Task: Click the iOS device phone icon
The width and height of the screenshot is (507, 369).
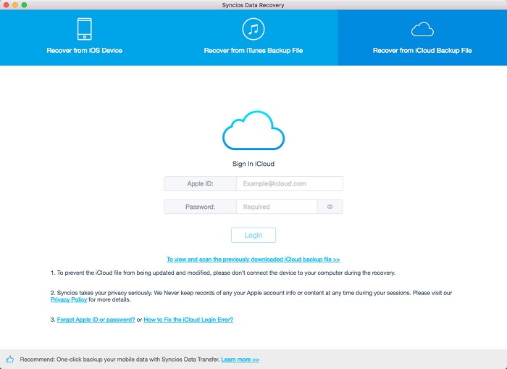Action: tap(85, 29)
